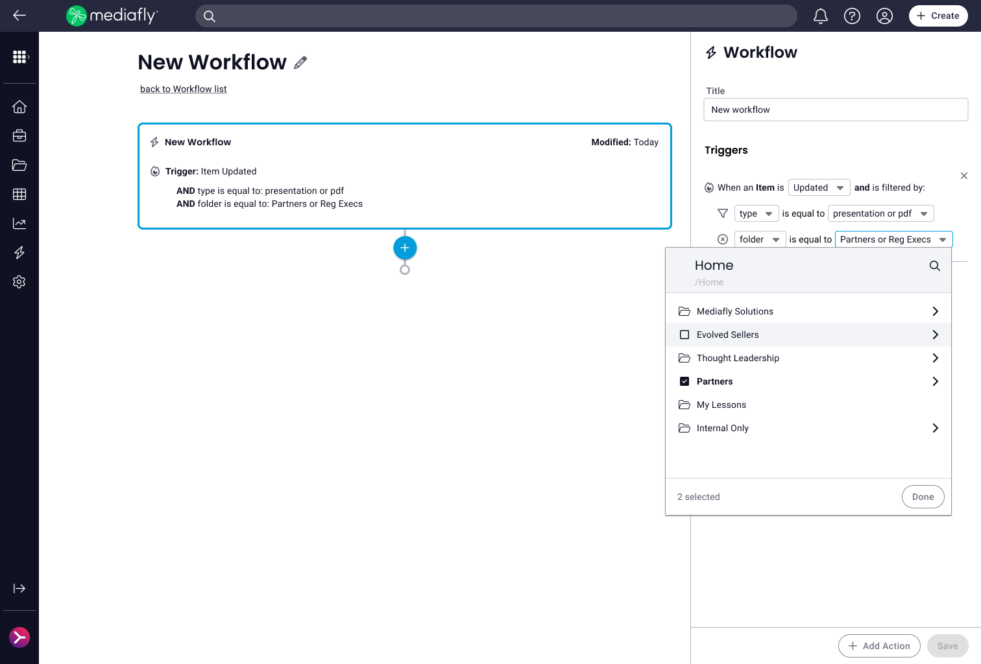The height and width of the screenshot is (664, 981).
Task: Click the /Home breadcrumb path
Action: tap(709, 282)
